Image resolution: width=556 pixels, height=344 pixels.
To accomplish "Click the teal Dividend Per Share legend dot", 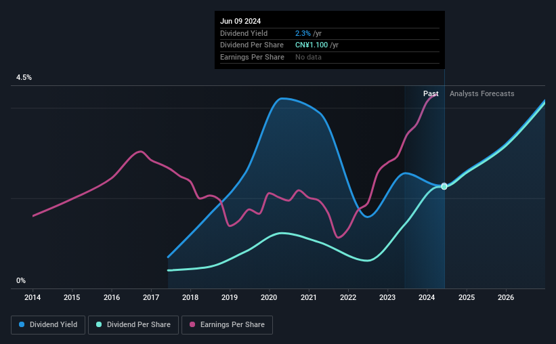I will pyautogui.click(x=99, y=324).
